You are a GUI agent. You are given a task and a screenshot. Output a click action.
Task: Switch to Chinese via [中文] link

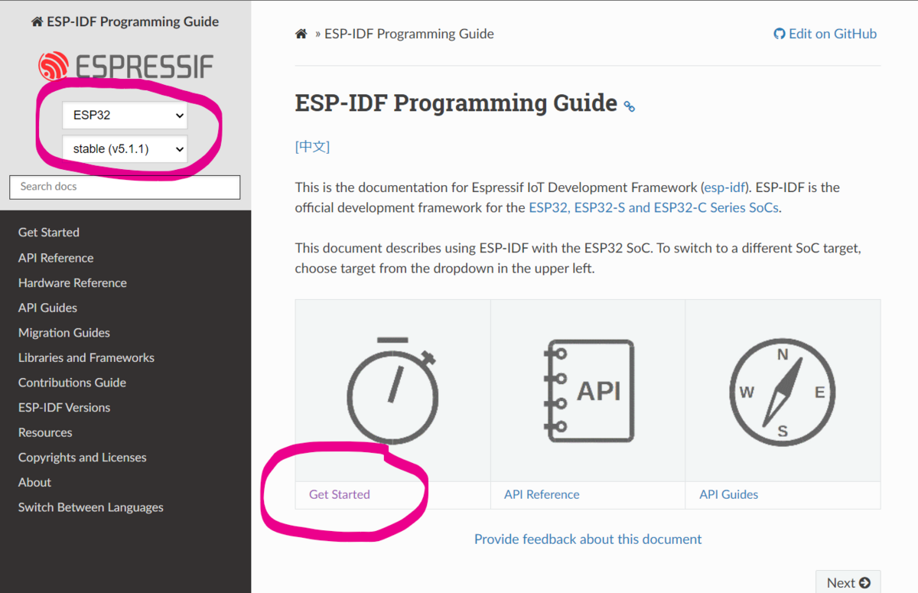312,147
